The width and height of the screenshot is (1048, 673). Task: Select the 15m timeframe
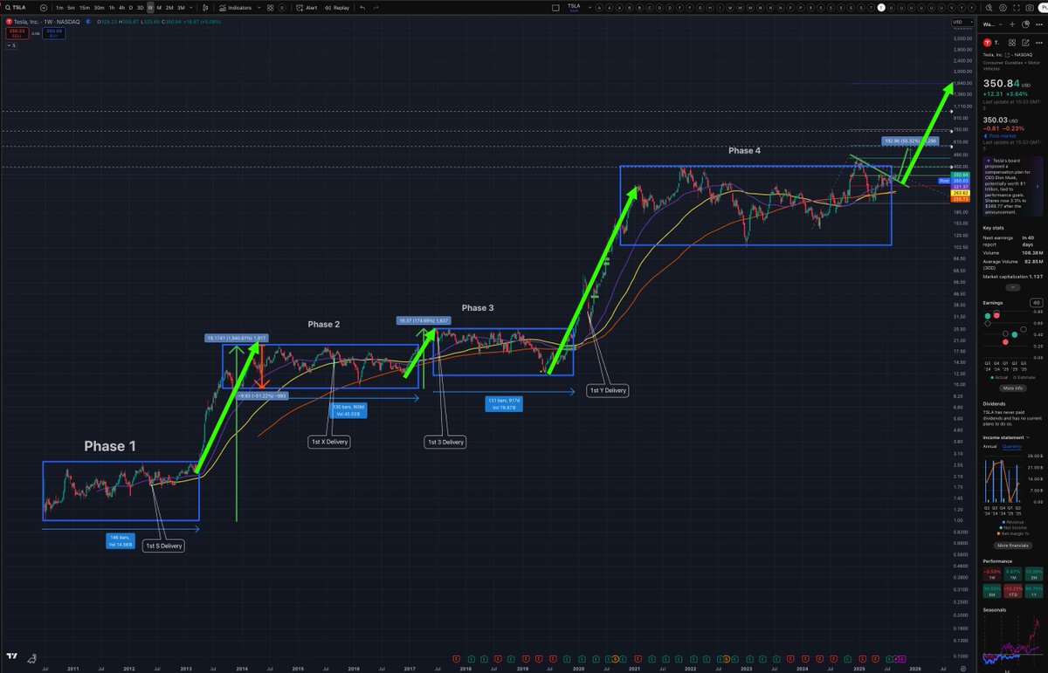pos(85,8)
